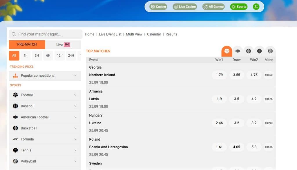Bet on Georgia Win1 odds 1.79
The width and height of the screenshot is (297, 170).
[x=219, y=75]
